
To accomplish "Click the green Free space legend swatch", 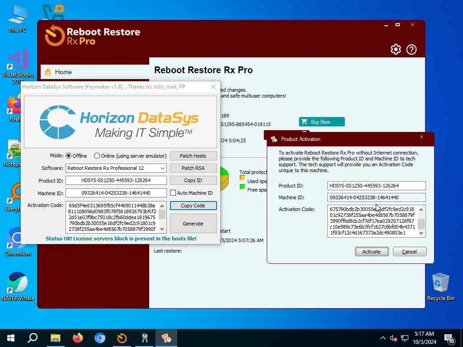I will 242,187.
